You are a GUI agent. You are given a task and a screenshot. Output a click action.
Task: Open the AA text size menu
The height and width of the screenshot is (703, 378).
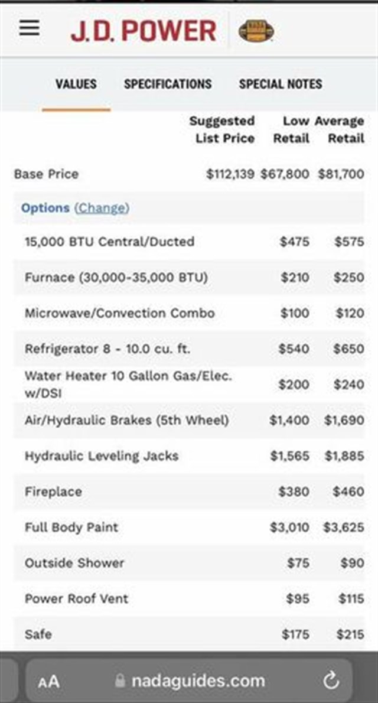click(x=49, y=682)
